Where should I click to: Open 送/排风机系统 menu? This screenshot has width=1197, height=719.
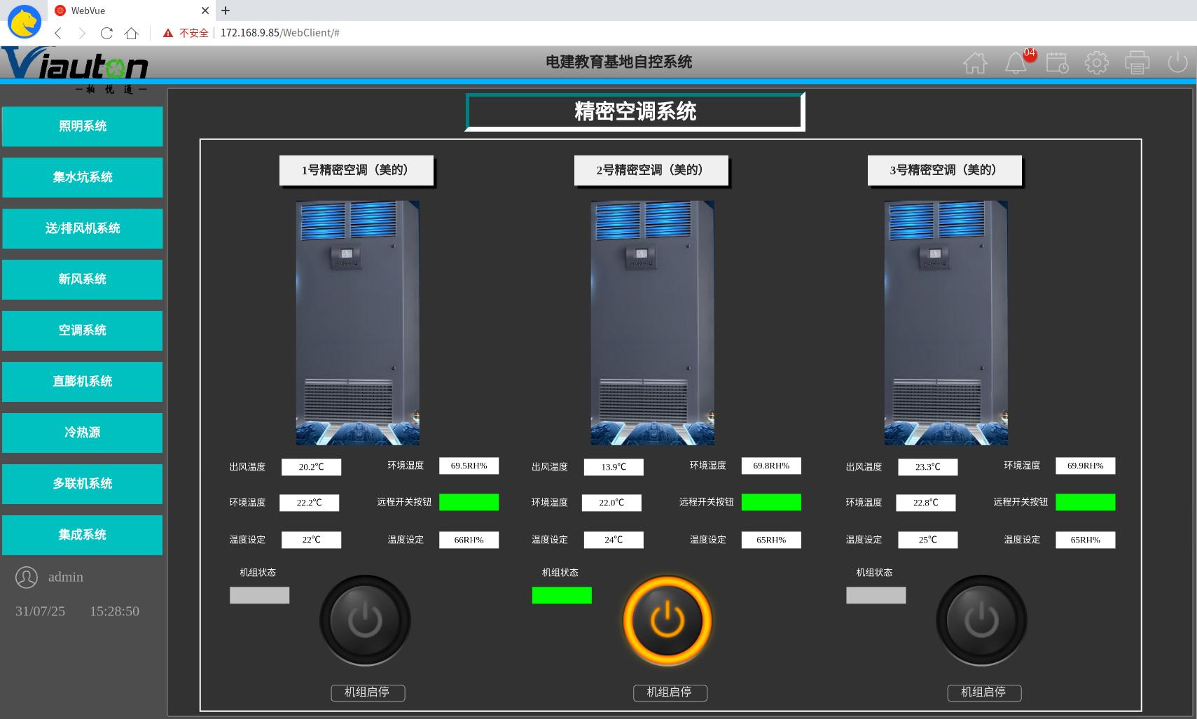click(83, 228)
